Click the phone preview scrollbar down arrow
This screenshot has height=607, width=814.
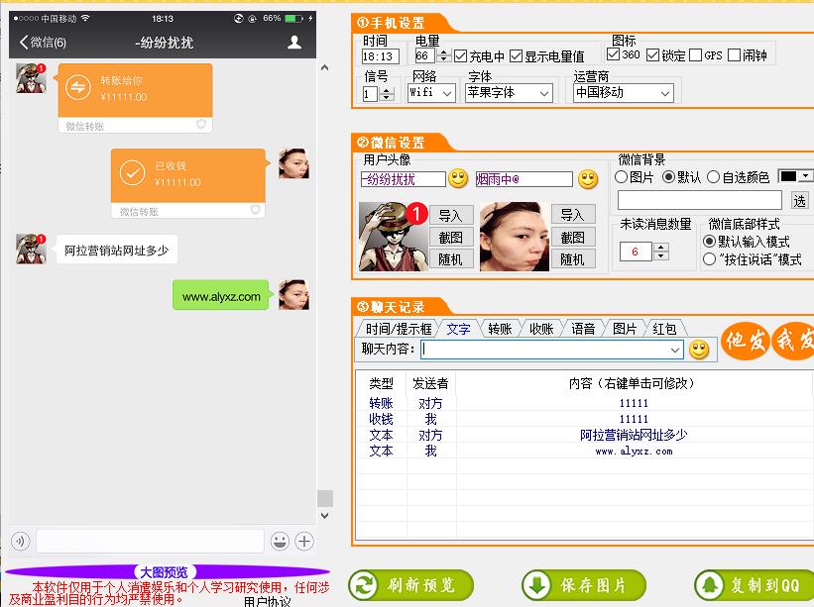[324, 516]
